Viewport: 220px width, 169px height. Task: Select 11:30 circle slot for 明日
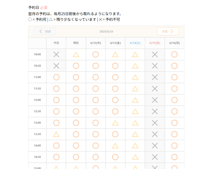tap(76, 89)
